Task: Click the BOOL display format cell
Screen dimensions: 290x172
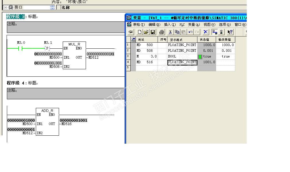Action: [x=182, y=56]
